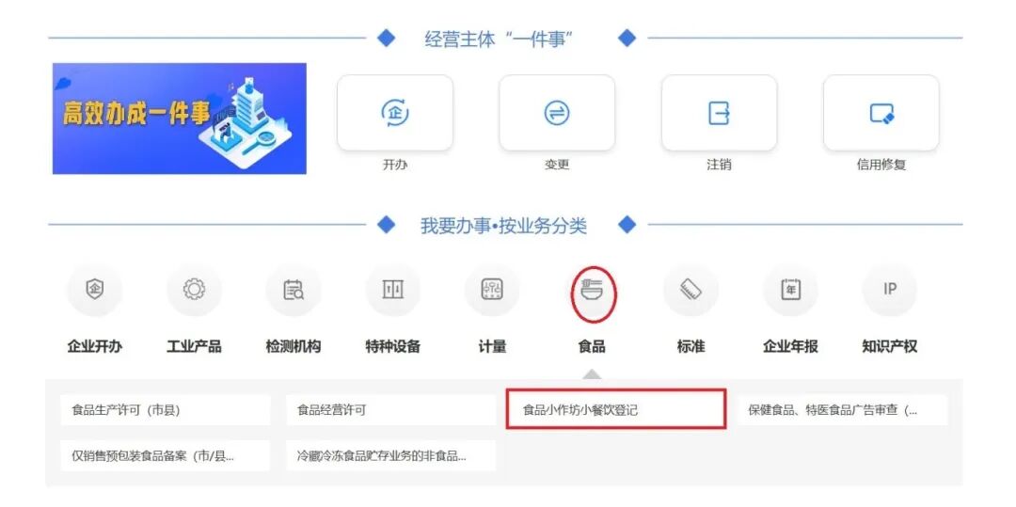This screenshot has width=1016, height=507.
Task: Open the 注销 deregistration icon
Action: [x=719, y=113]
